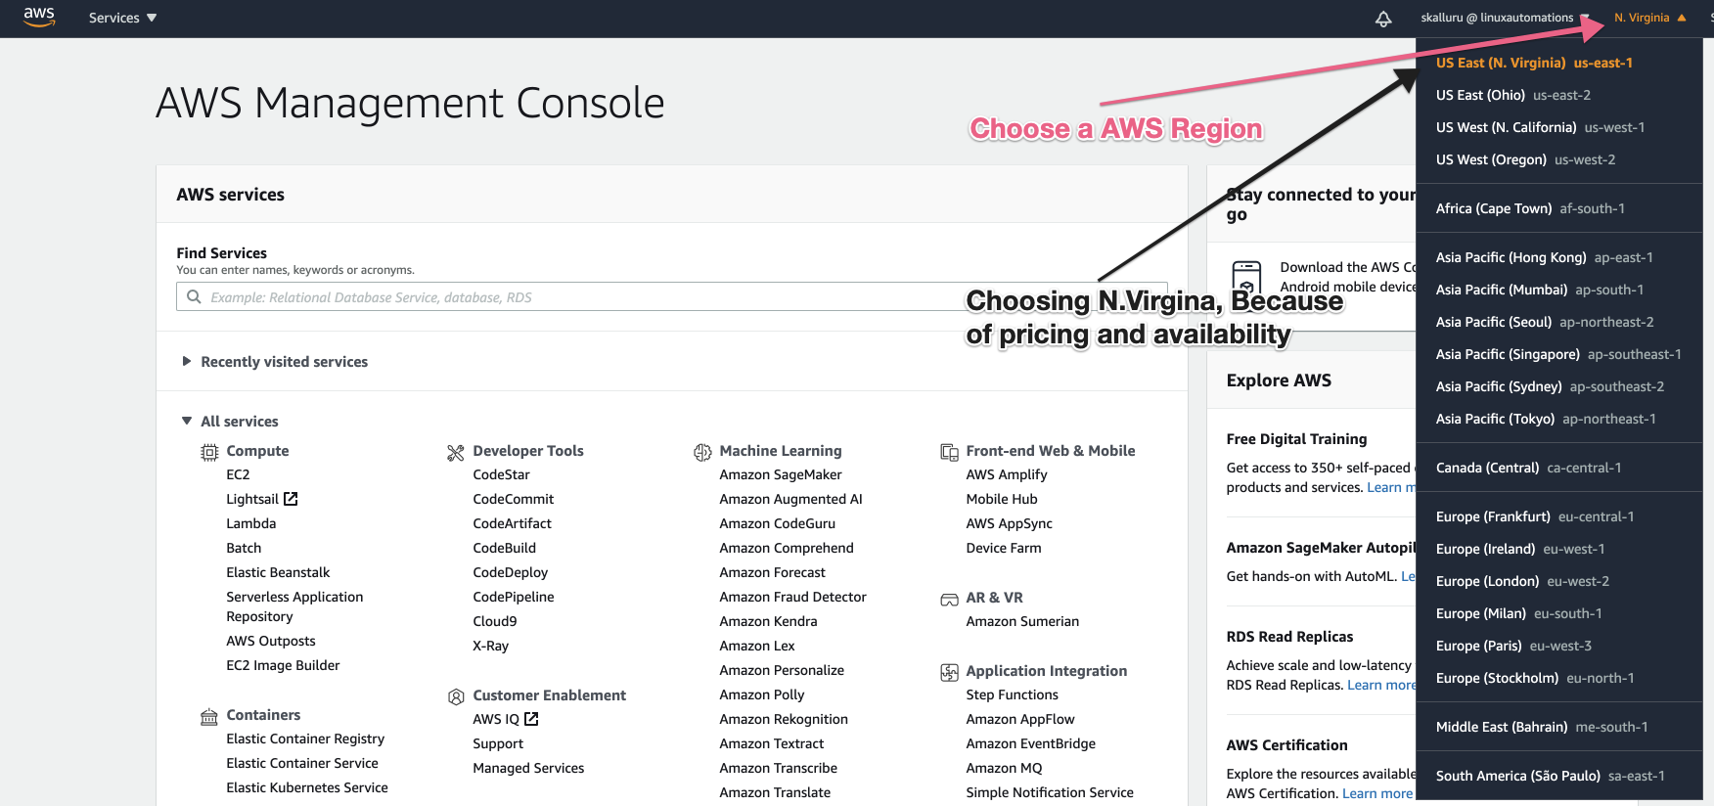The image size is (1714, 806).
Task: Click the AWS logo home icon
Action: point(39,18)
